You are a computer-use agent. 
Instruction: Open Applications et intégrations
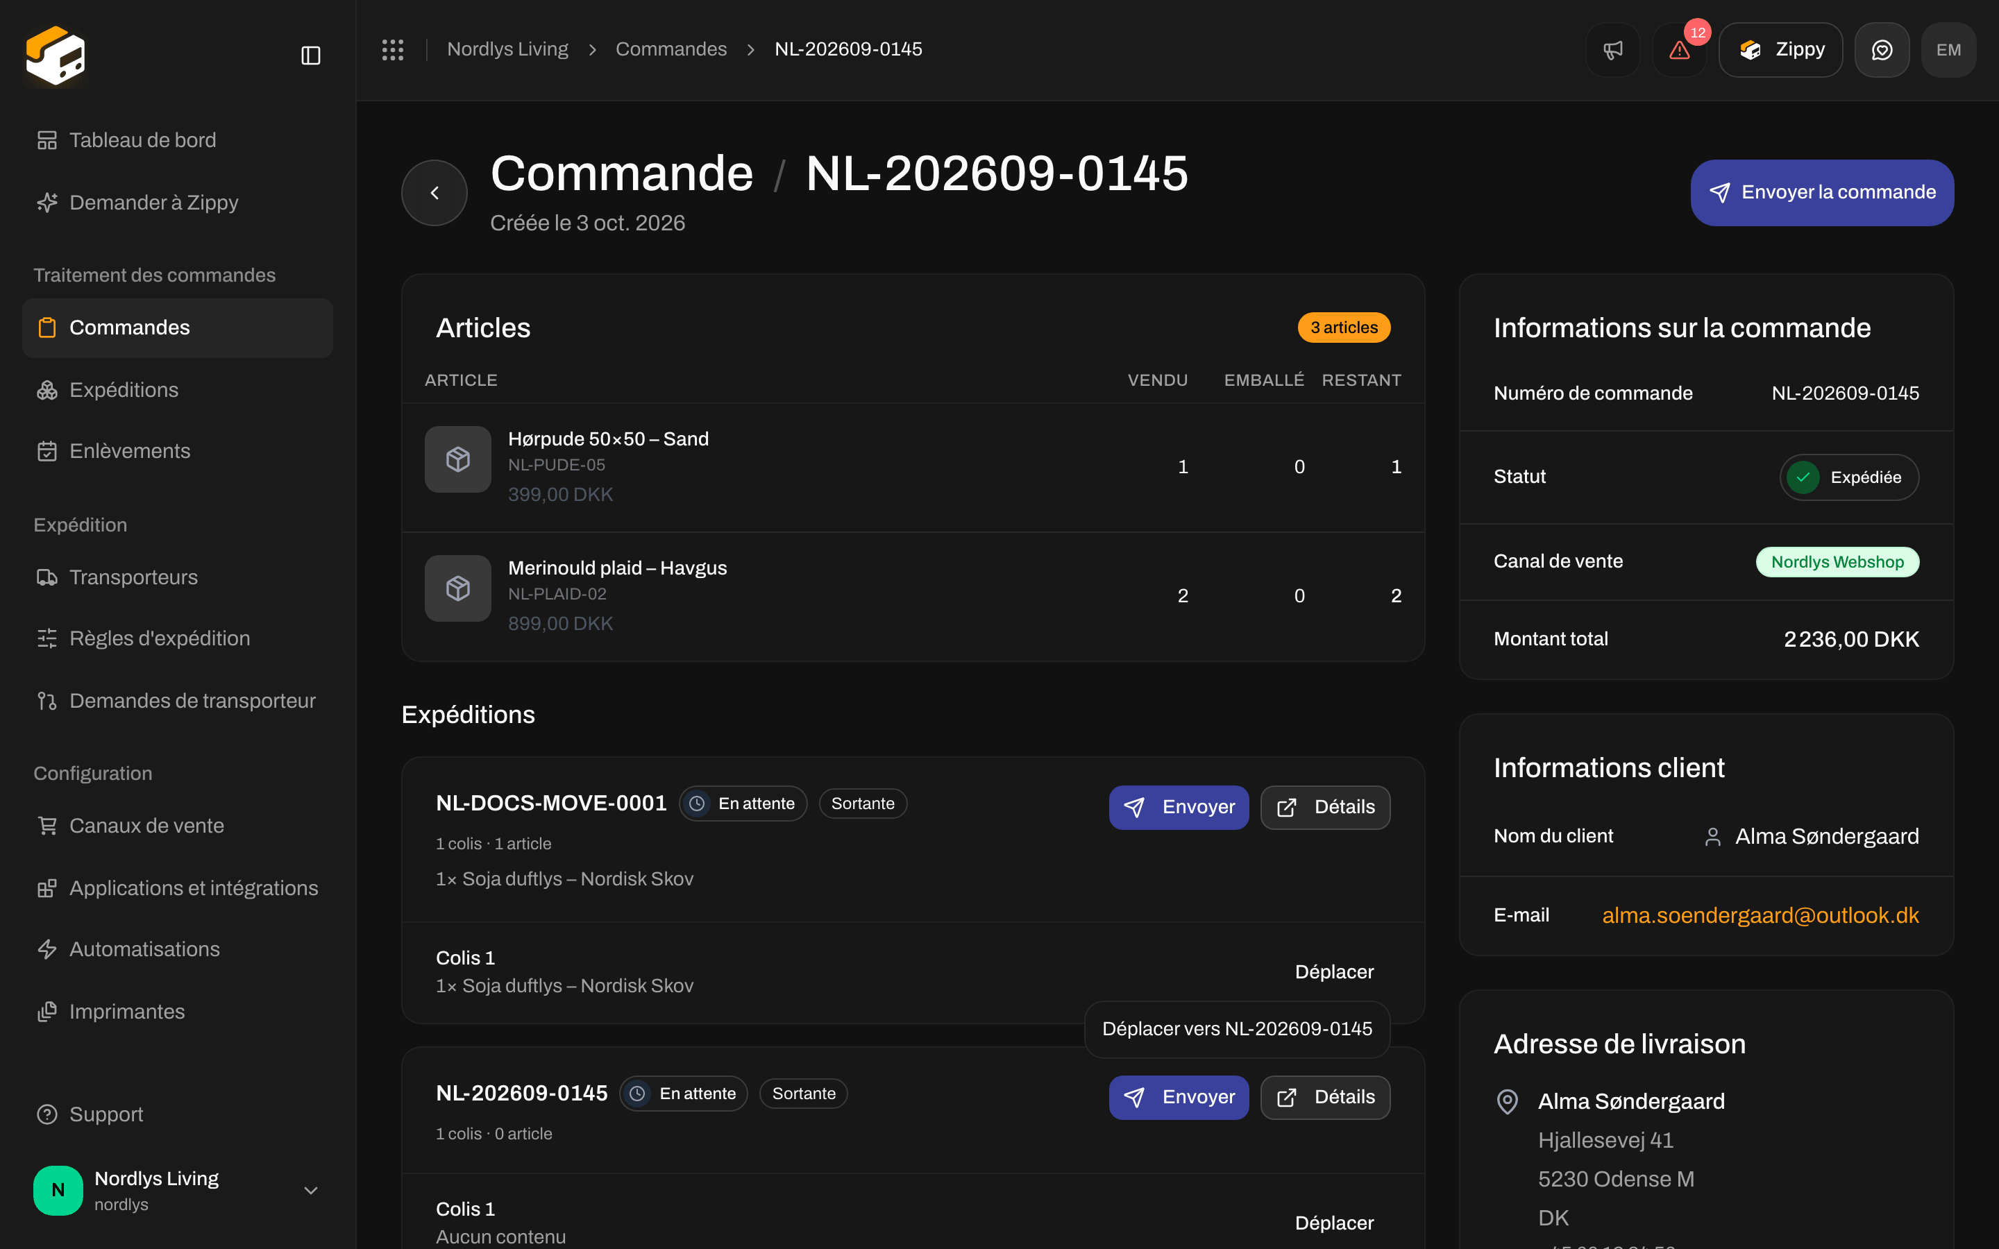pos(178,888)
